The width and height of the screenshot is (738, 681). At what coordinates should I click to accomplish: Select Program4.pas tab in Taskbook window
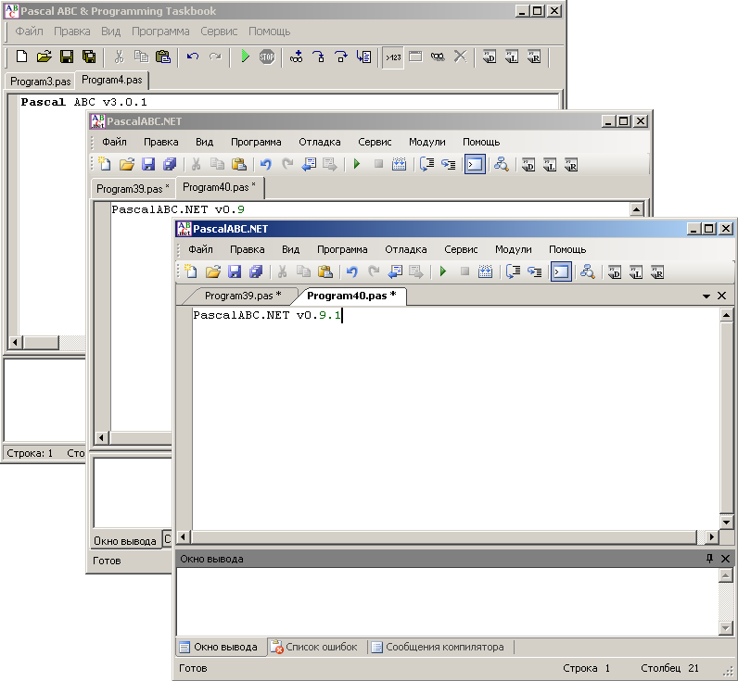pos(112,80)
